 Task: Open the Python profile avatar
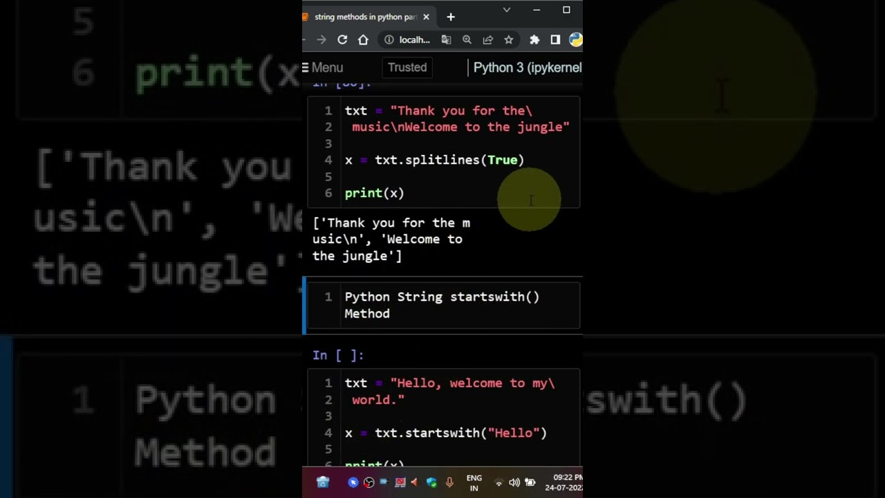coord(575,40)
